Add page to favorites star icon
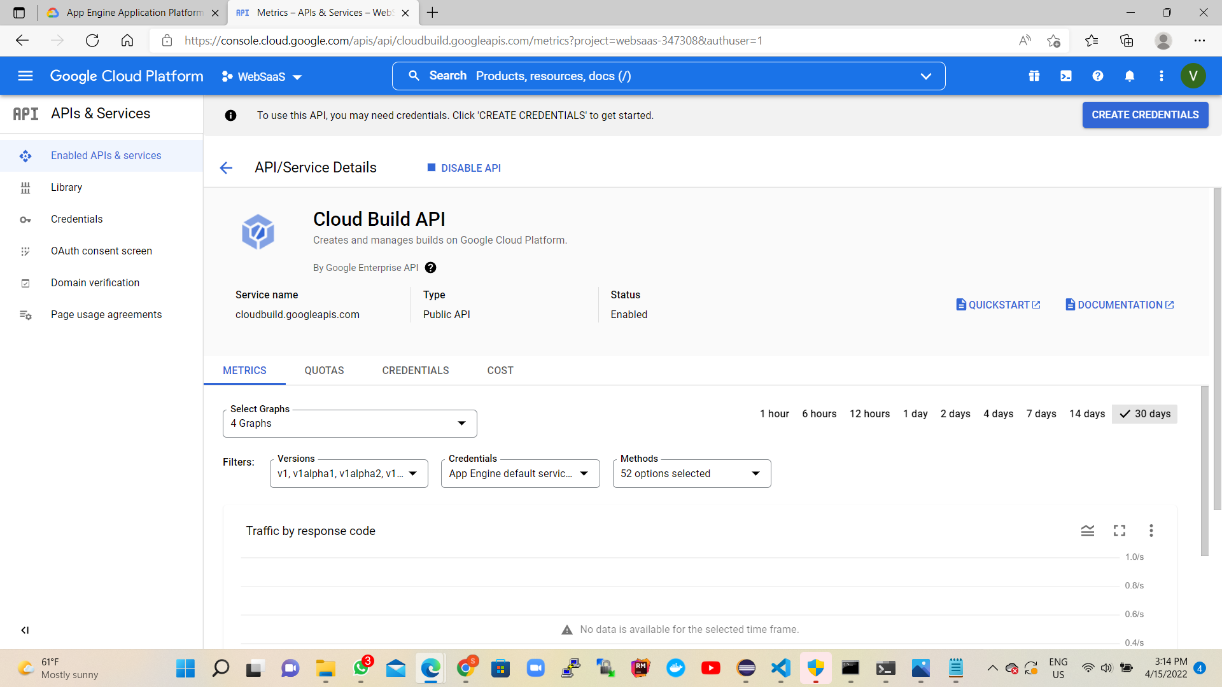Viewport: 1222px width, 687px height. [1053, 41]
